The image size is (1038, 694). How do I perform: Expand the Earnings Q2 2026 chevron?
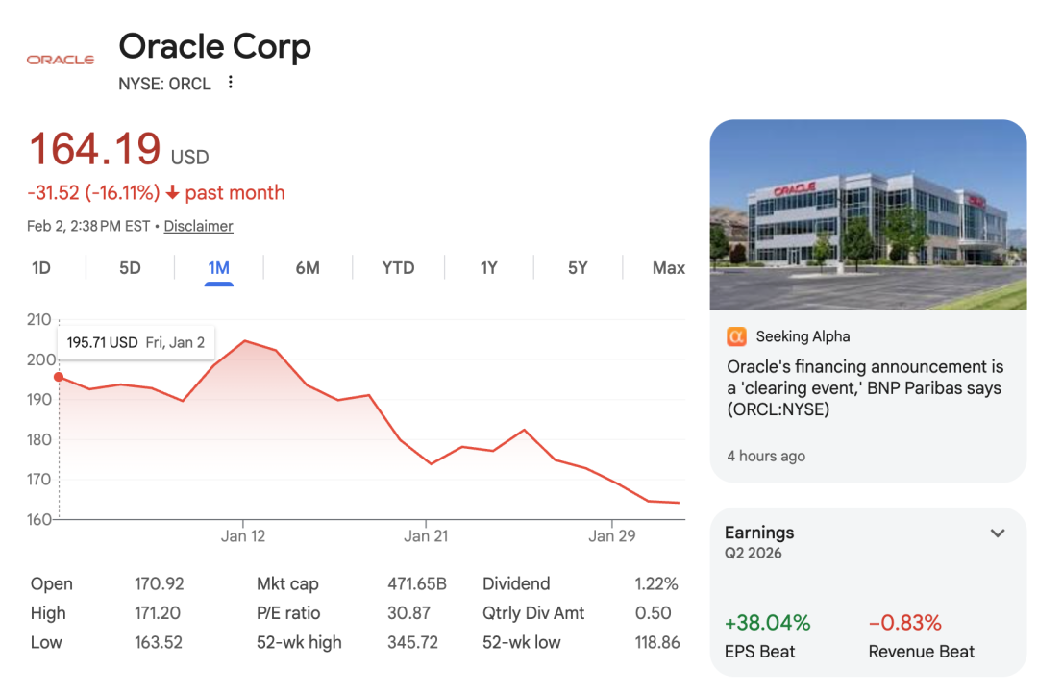[998, 533]
